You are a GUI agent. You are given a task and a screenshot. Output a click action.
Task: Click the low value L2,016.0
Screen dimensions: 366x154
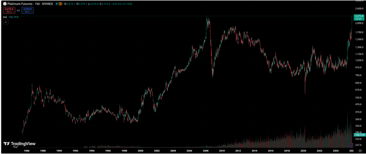coord(93,4)
